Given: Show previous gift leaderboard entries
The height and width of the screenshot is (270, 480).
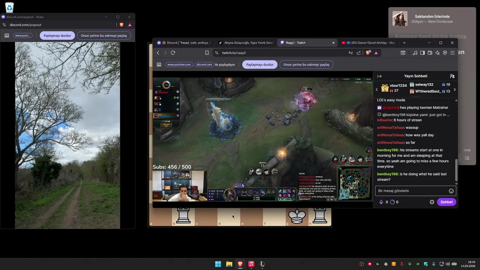Looking at the screenshot, I should pos(376,90).
